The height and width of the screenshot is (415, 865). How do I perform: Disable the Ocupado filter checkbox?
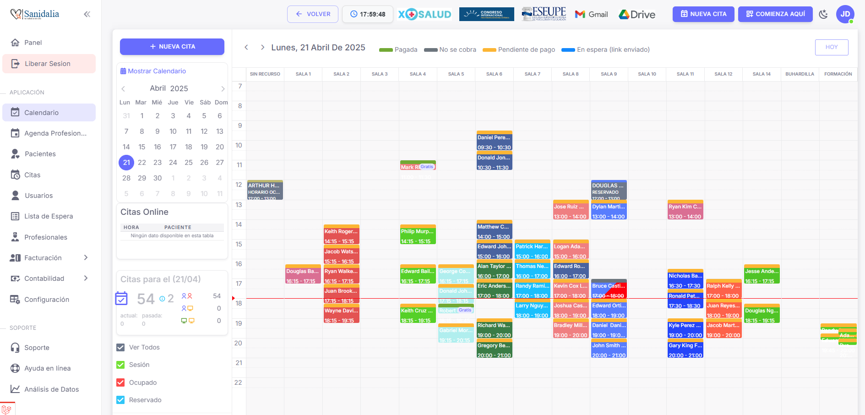pos(120,382)
